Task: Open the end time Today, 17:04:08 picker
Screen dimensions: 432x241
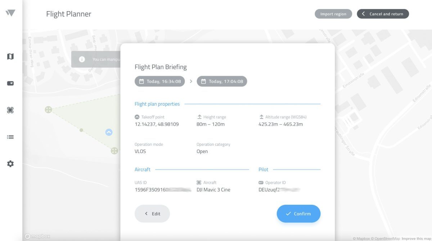Action: pyautogui.click(x=222, y=81)
